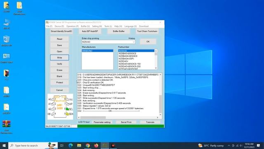This screenshot has width=264, height=149.
Task: Click the green SCL pin indicator
Action: click(68, 109)
